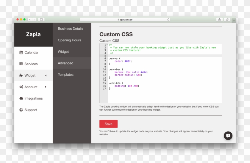250x163 pixels.
Task: Click the Widget puzzle piece icon
Action: point(21,76)
